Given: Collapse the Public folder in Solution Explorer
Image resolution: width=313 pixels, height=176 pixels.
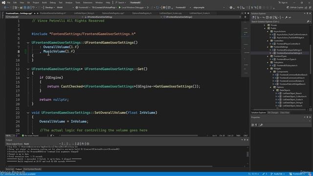Looking at the screenshot, I should (x=265, y=28).
